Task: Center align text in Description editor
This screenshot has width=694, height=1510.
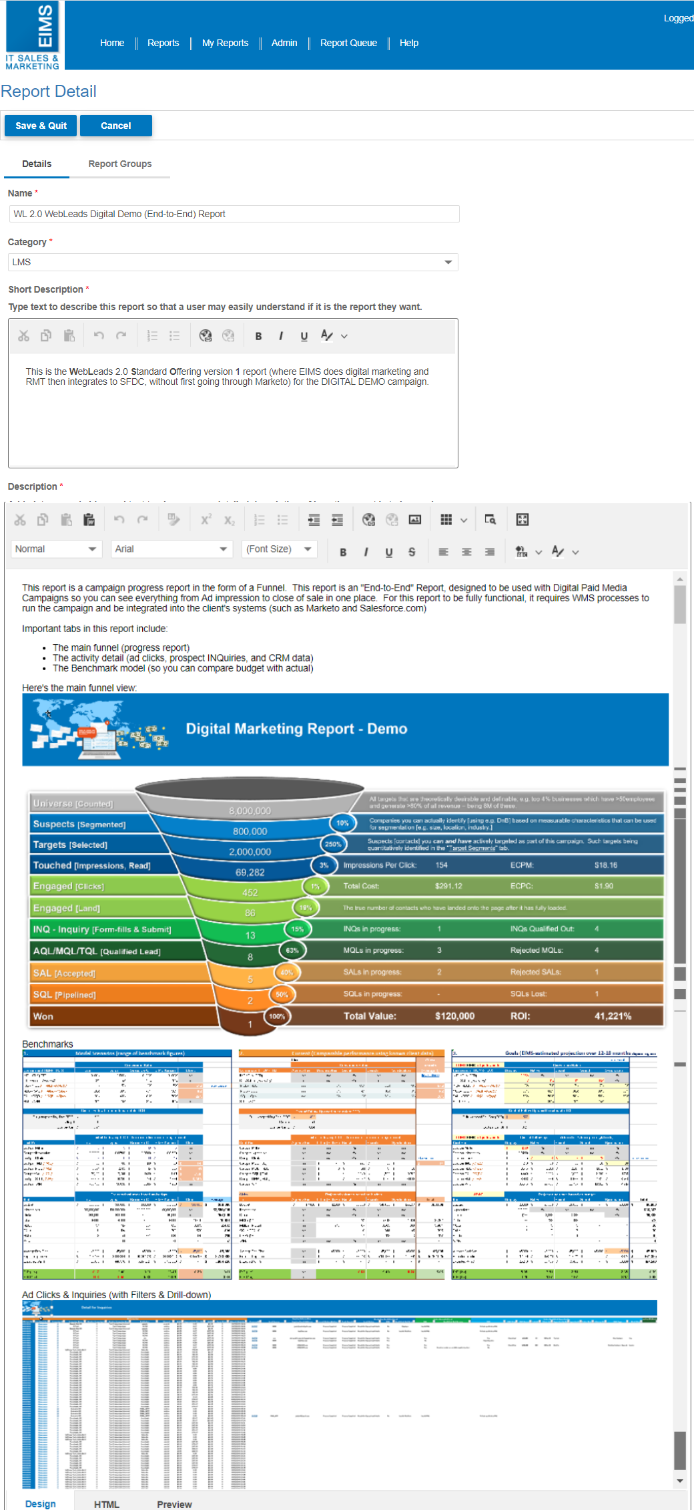Action: coord(466,552)
